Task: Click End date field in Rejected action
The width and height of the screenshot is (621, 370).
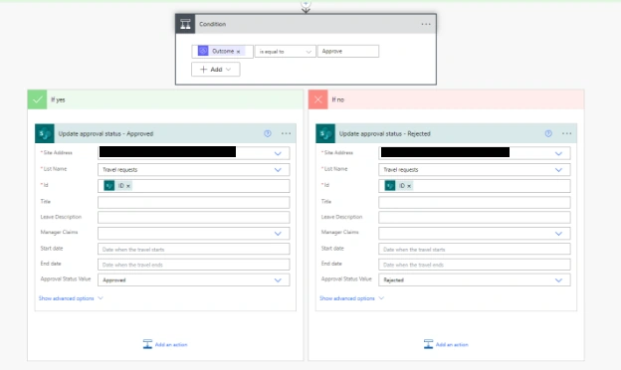Action: [x=475, y=265]
